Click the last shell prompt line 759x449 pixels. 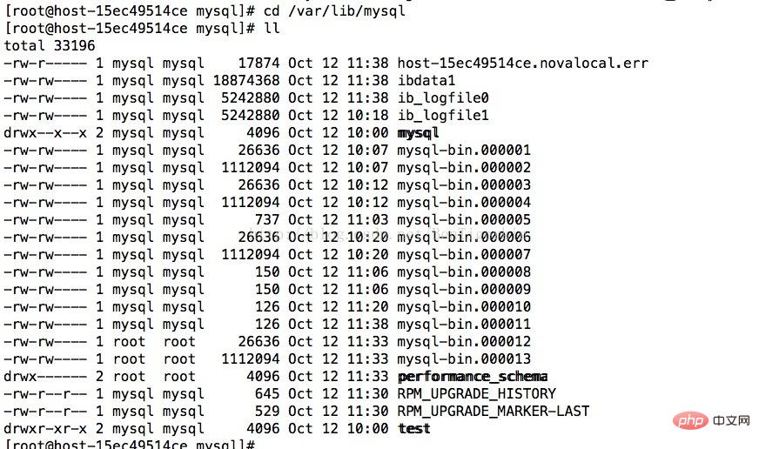point(130,444)
